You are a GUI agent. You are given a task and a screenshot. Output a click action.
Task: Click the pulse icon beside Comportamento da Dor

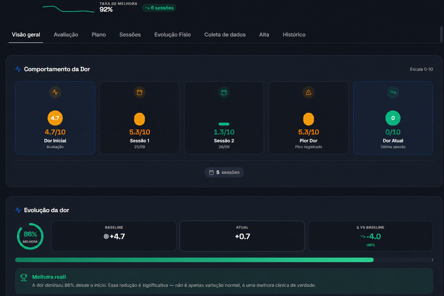[x=18, y=69]
